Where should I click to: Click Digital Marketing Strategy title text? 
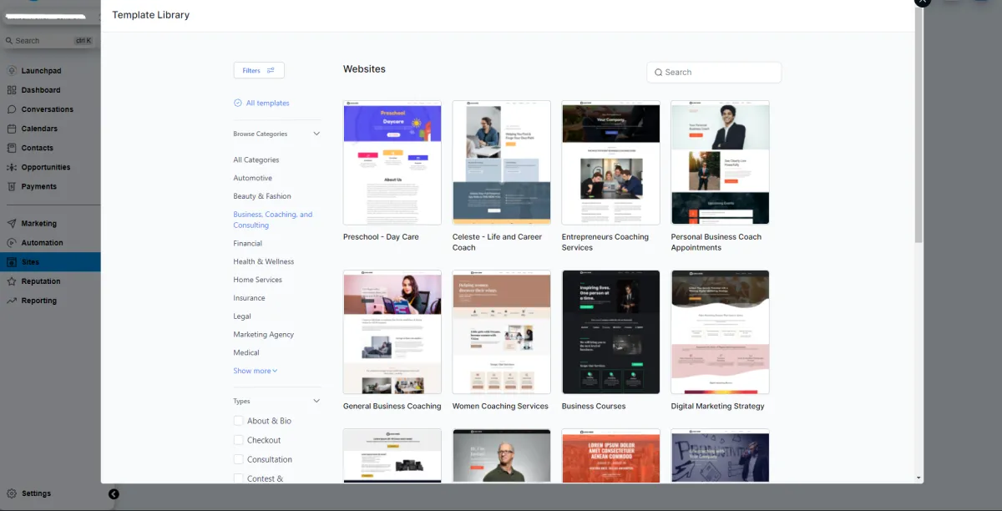click(x=717, y=407)
